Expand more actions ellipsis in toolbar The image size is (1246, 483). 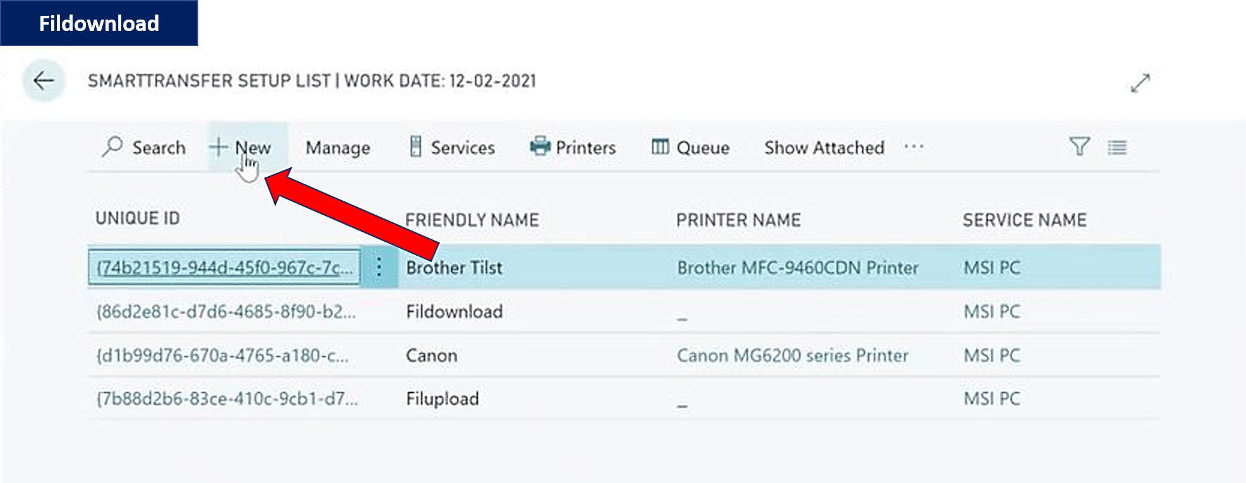(913, 147)
